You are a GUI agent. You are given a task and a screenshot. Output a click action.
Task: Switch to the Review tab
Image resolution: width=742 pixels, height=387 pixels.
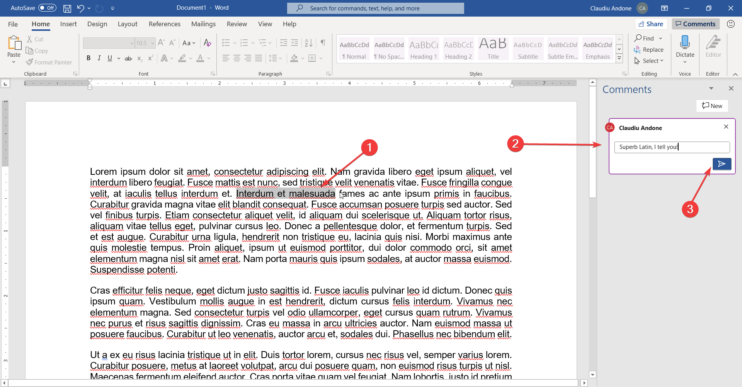click(x=237, y=24)
